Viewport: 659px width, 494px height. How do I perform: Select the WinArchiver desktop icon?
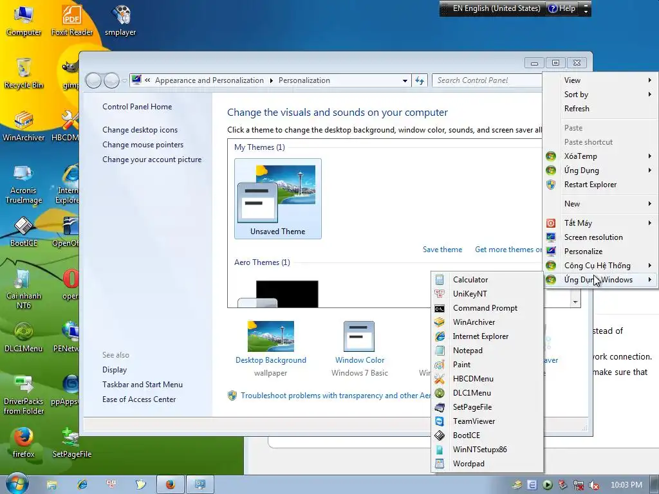click(24, 126)
